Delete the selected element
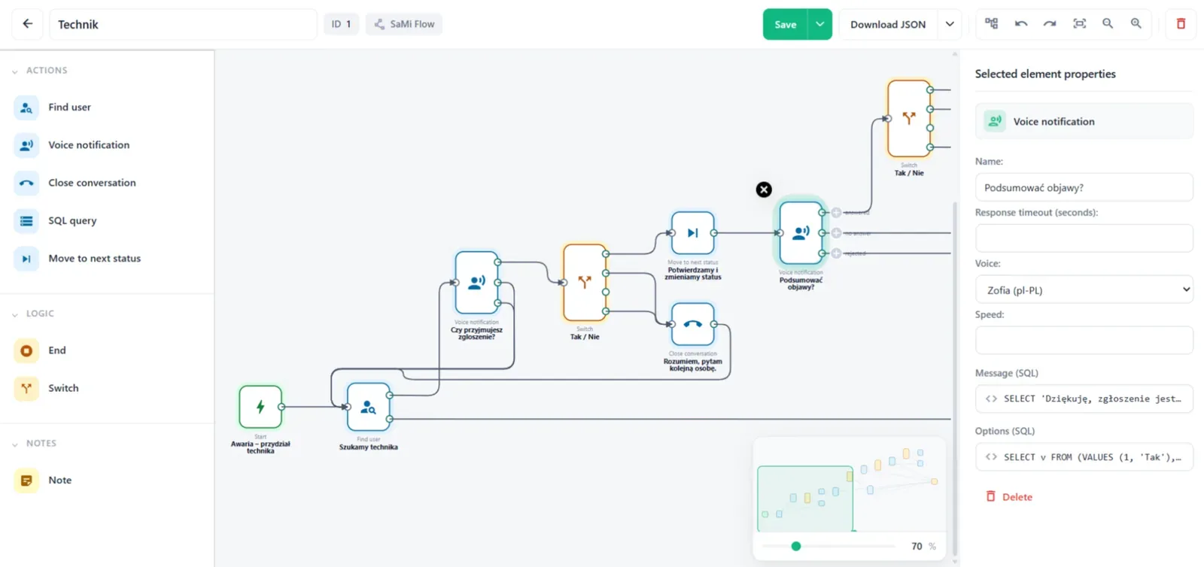The height and width of the screenshot is (567, 1204). coord(1009,497)
